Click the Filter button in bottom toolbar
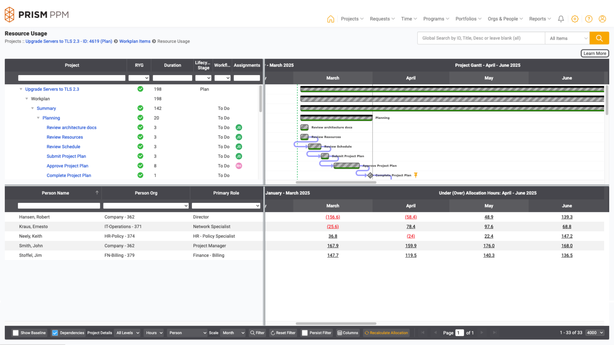The image size is (614, 345). [257, 333]
